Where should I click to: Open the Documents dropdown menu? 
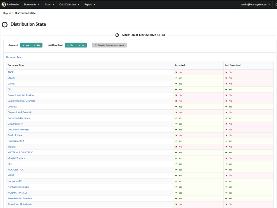tap(32, 4)
